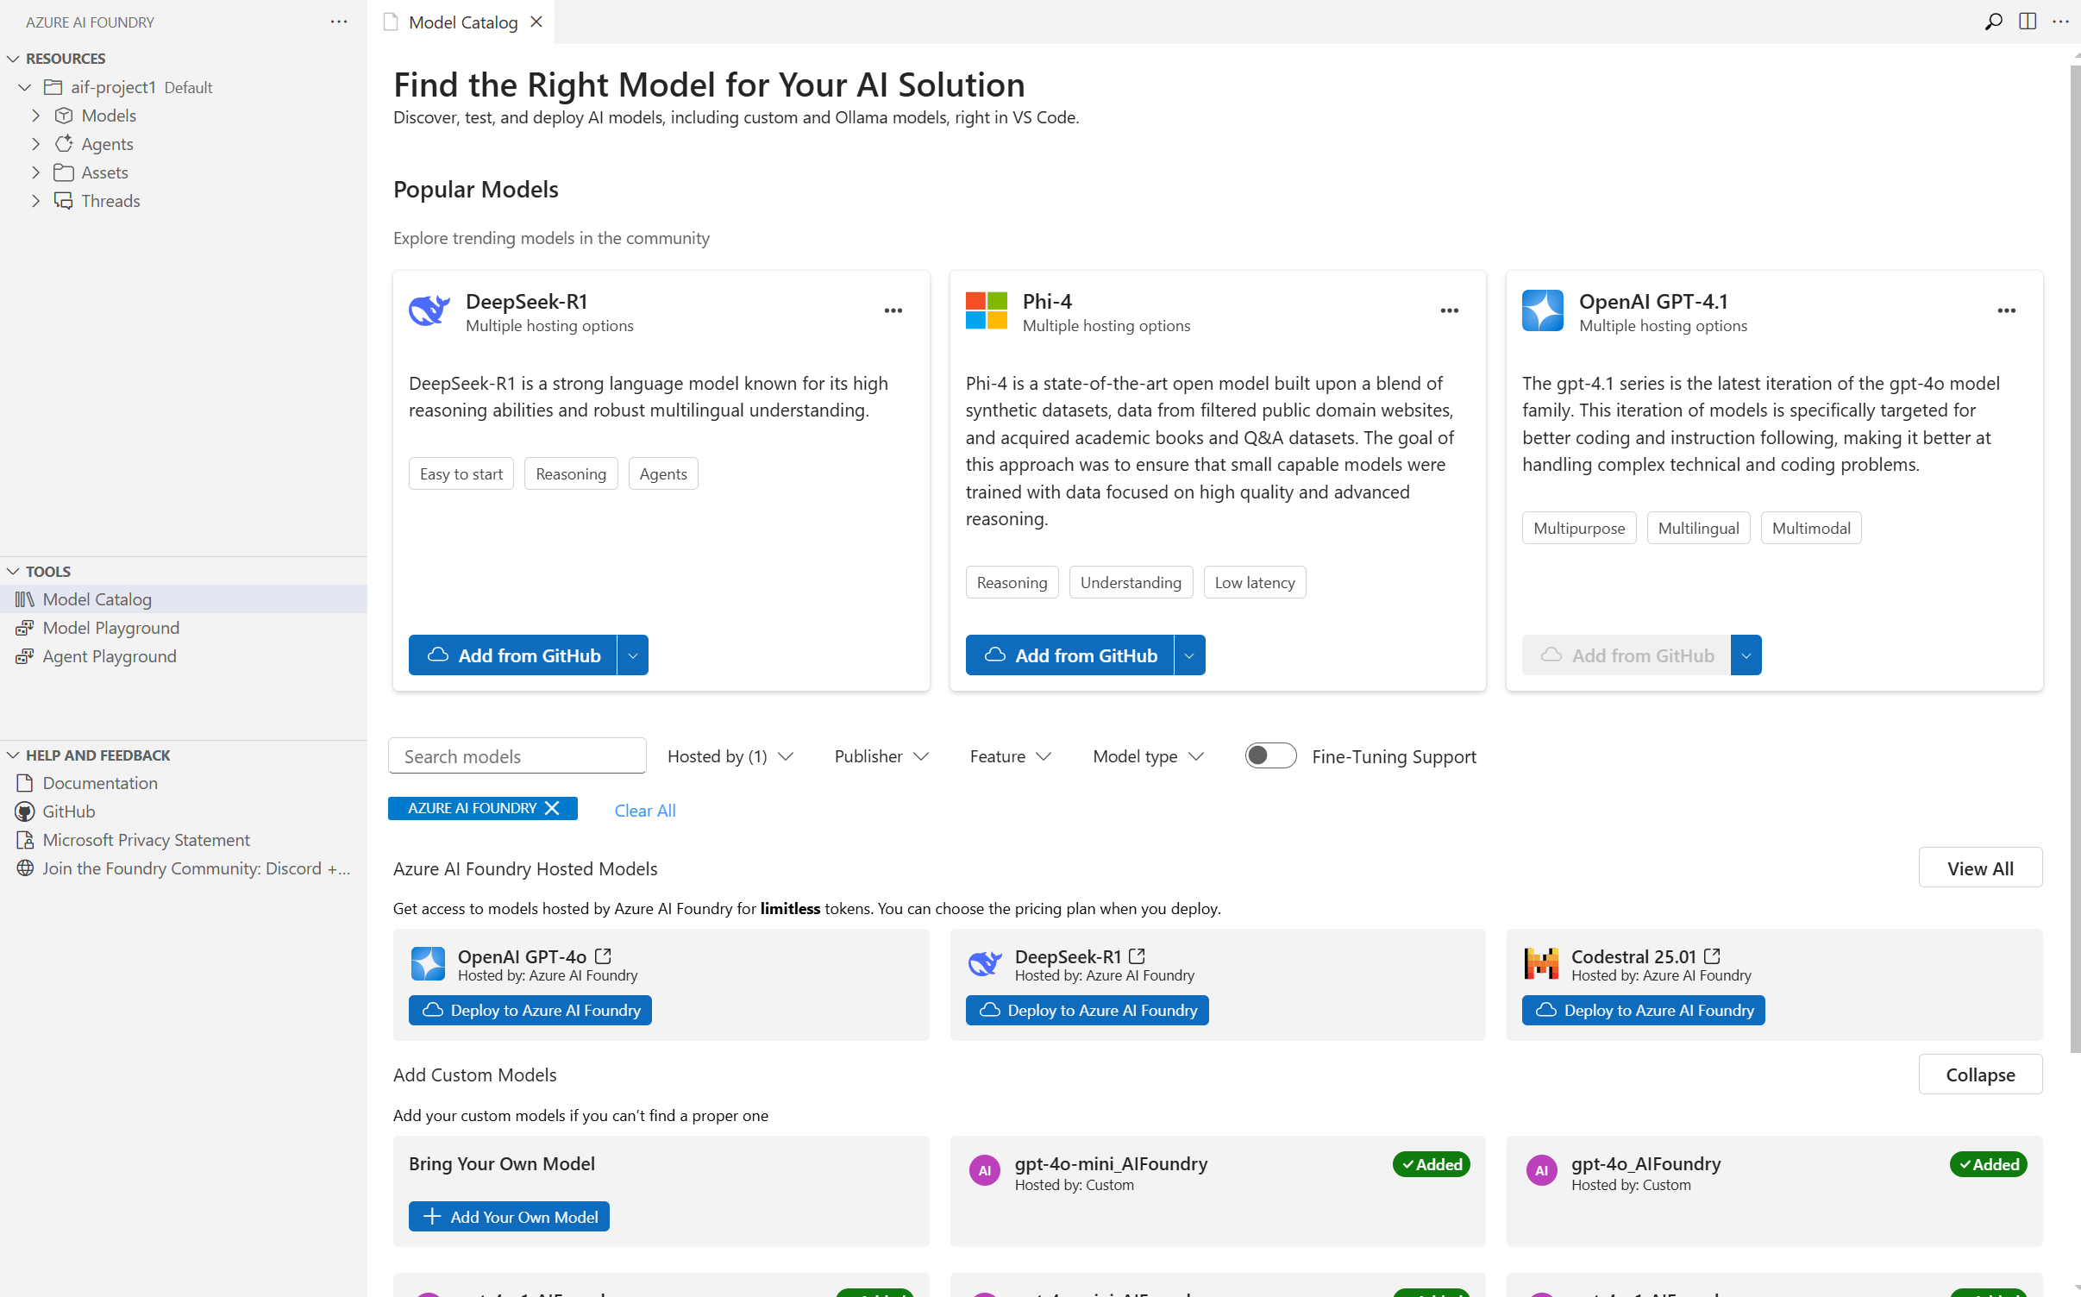Click the split editor layout icon
The height and width of the screenshot is (1297, 2081).
click(x=2028, y=22)
